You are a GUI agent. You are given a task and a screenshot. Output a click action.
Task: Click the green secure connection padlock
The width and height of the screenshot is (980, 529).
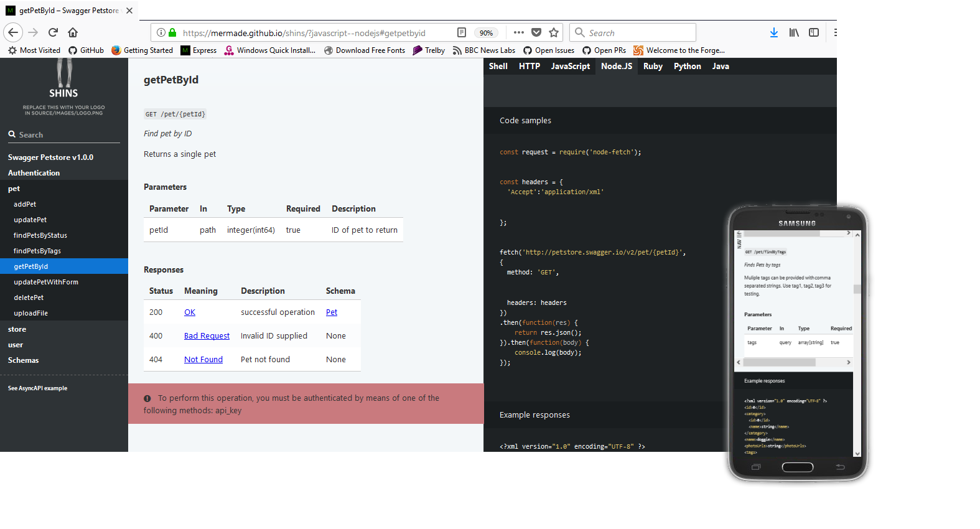point(172,32)
